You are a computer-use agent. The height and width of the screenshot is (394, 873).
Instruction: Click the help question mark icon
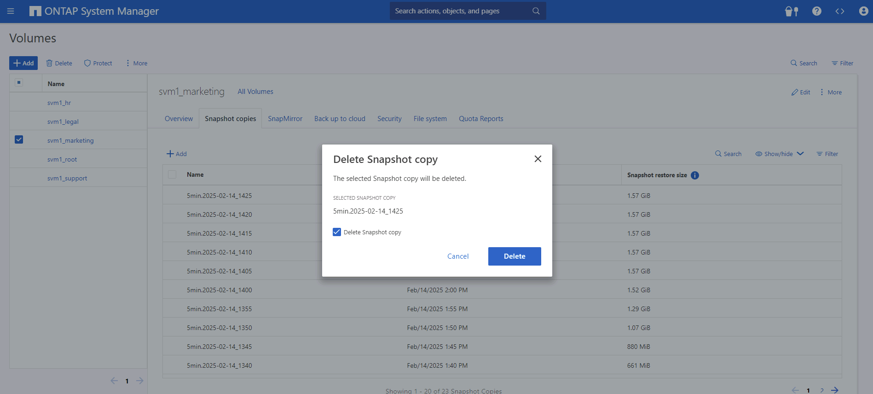pyautogui.click(x=816, y=11)
